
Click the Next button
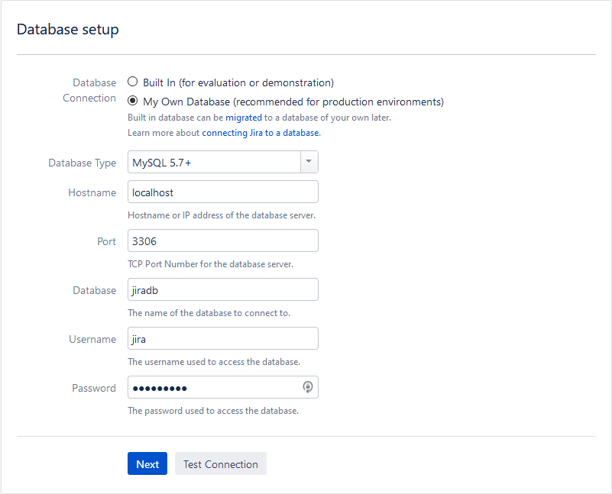[147, 464]
